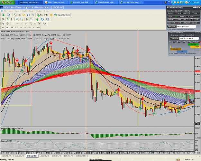
Task: Switch chart to bar chart type
Action: (3, 19)
